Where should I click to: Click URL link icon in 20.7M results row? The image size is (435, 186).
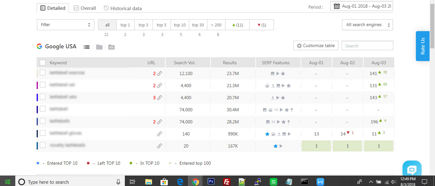coord(160,98)
